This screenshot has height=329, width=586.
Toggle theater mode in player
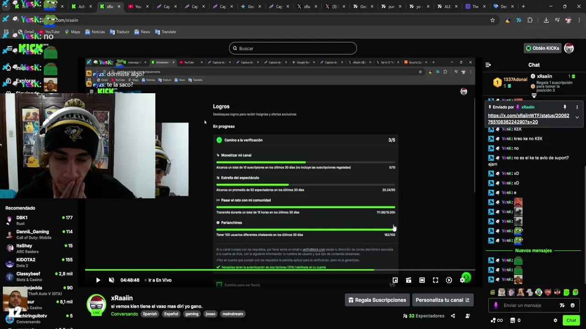click(x=422, y=280)
